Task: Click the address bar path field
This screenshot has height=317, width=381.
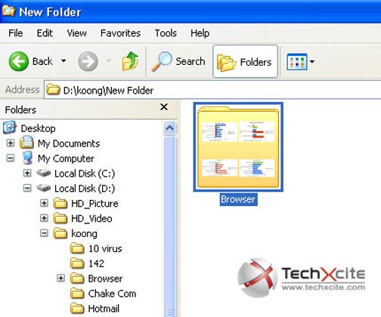Action: 212,90
